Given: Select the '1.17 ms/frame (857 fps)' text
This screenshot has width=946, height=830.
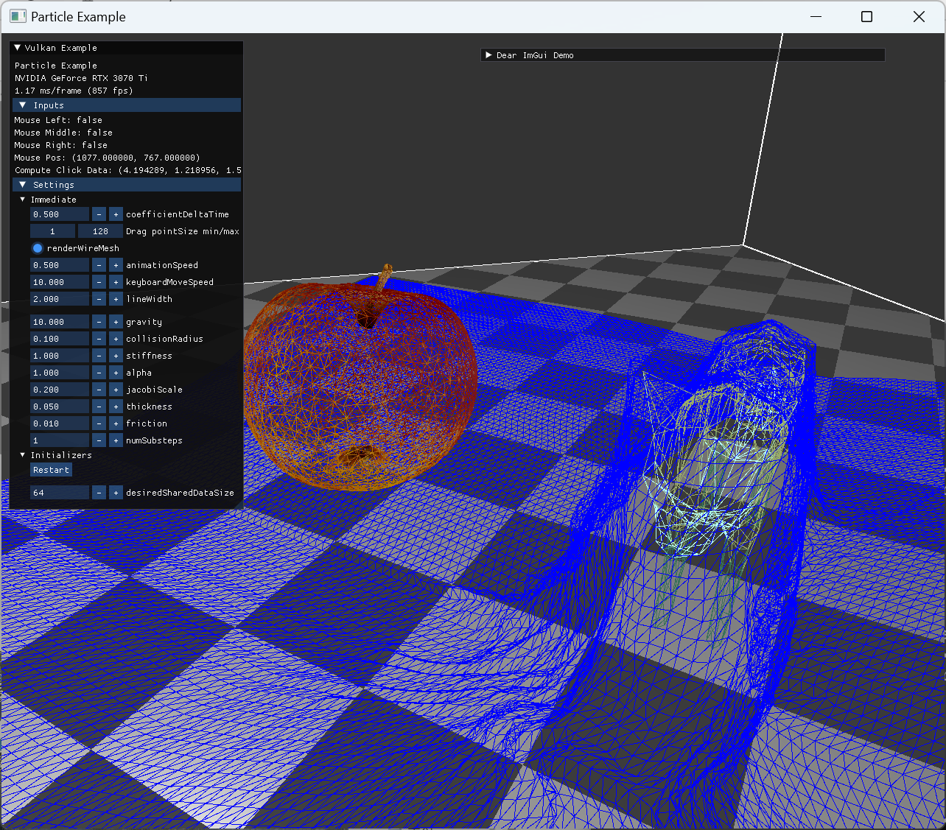Looking at the screenshot, I should (74, 91).
